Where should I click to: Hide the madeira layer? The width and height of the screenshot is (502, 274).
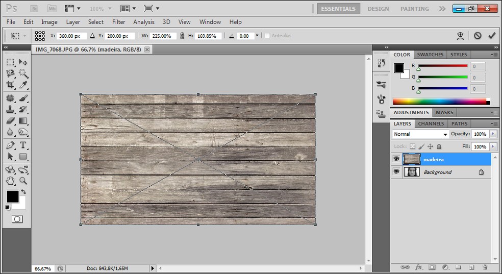click(396, 159)
